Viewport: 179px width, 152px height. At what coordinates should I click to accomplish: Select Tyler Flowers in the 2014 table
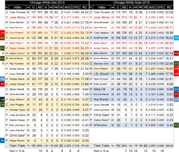point(18,12)
